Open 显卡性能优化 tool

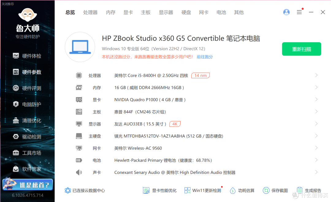[x=160, y=190]
